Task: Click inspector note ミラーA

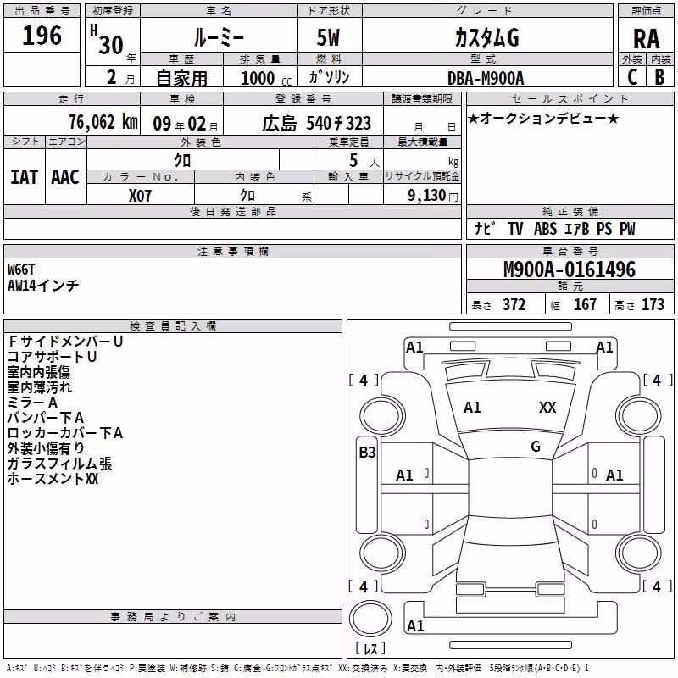Action: point(32,403)
